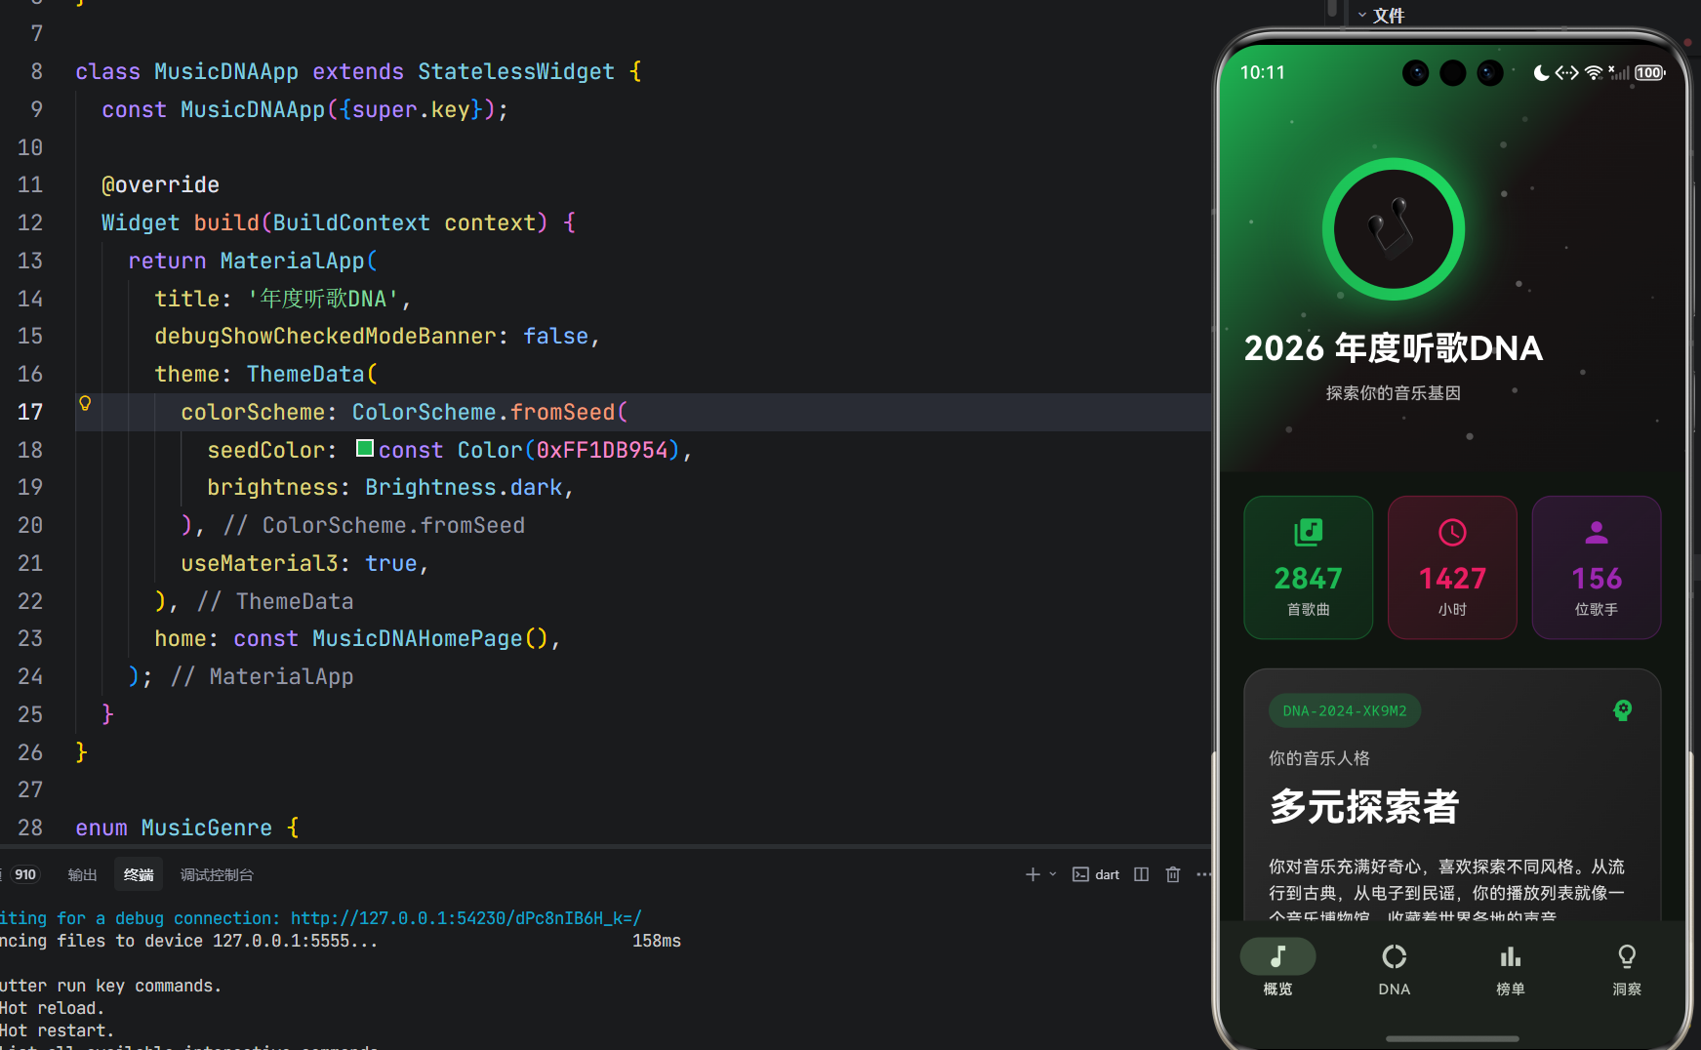Collapse the 文件 section chevron

tap(1362, 16)
